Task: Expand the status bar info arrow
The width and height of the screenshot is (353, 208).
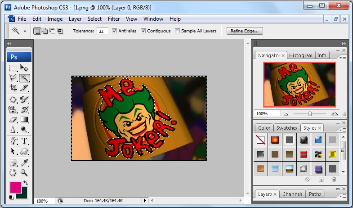Action: point(145,200)
